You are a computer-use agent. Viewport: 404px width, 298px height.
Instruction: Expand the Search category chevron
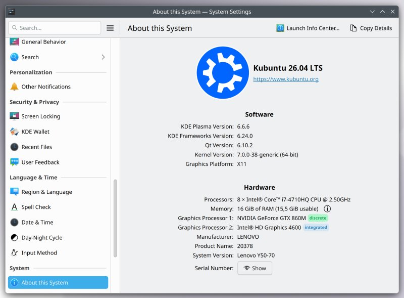click(x=103, y=57)
